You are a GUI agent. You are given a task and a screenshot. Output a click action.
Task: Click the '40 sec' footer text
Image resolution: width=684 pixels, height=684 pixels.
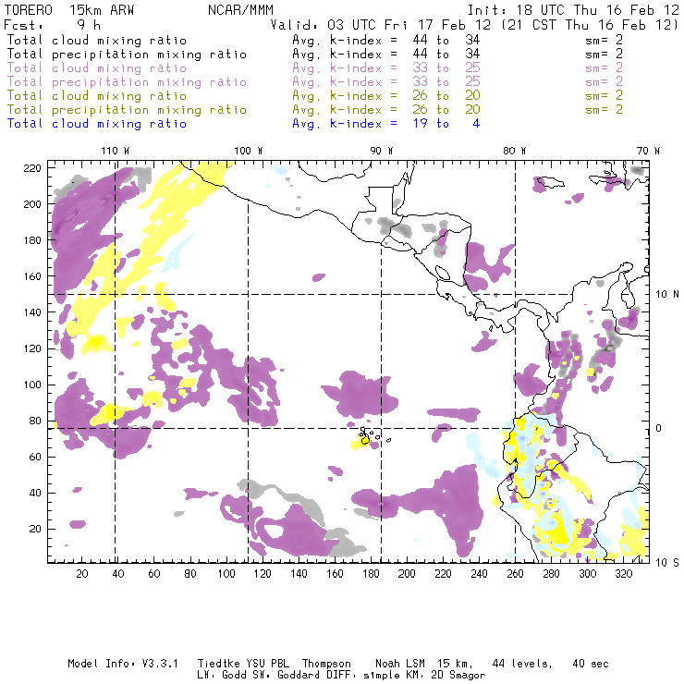[x=591, y=664]
